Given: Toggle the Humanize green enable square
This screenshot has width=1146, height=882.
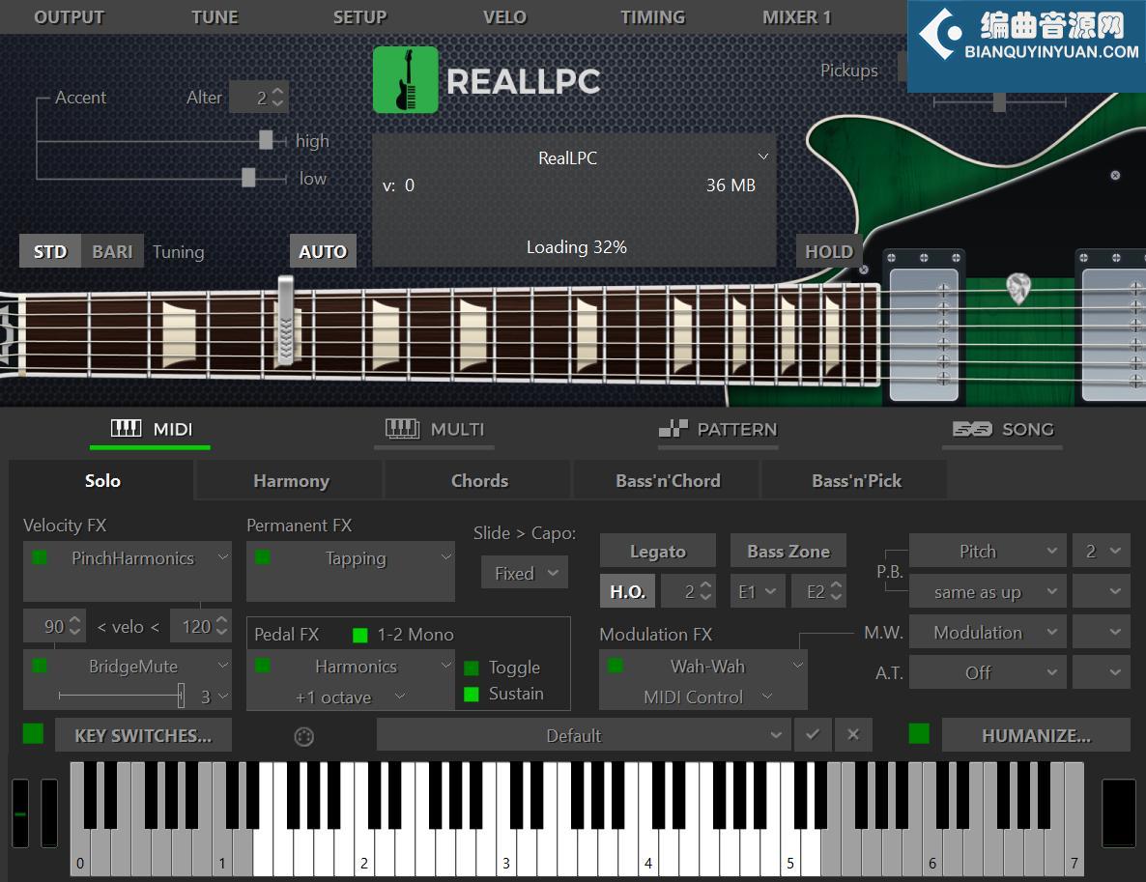Looking at the screenshot, I should [919, 733].
